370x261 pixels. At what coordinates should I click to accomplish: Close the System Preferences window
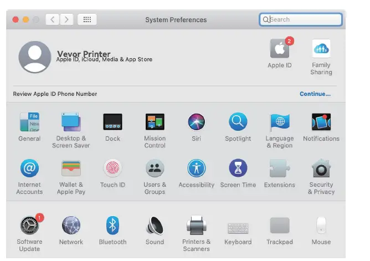coord(16,19)
